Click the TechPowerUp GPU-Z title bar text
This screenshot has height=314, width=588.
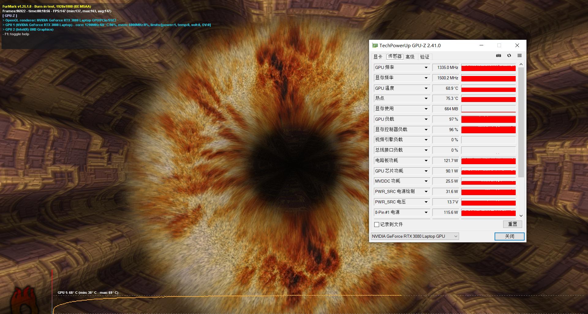[x=410, y=45]
